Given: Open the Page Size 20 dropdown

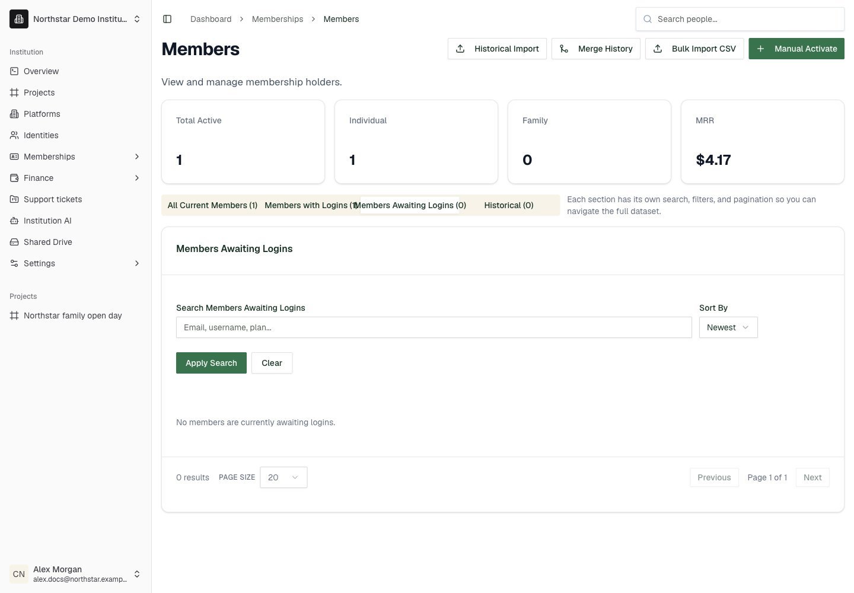Looking at the screenshot, I should click(x=283, y=477).
